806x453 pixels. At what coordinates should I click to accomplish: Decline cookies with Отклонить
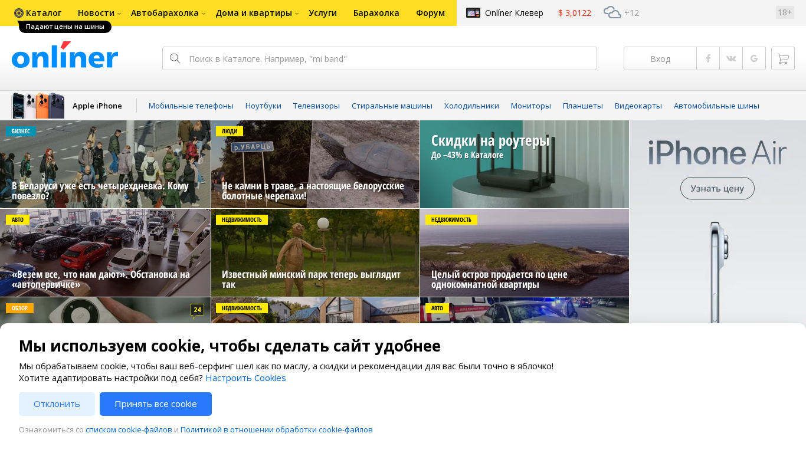pyautogui.click(x=57, y=404)
